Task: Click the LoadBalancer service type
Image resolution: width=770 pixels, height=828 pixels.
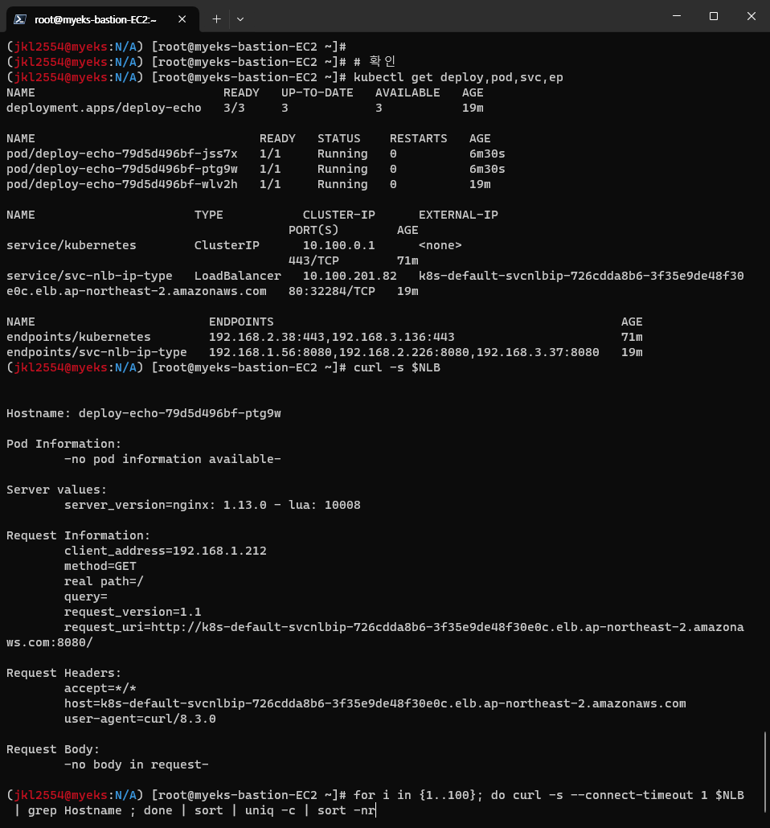Action: 238,276
